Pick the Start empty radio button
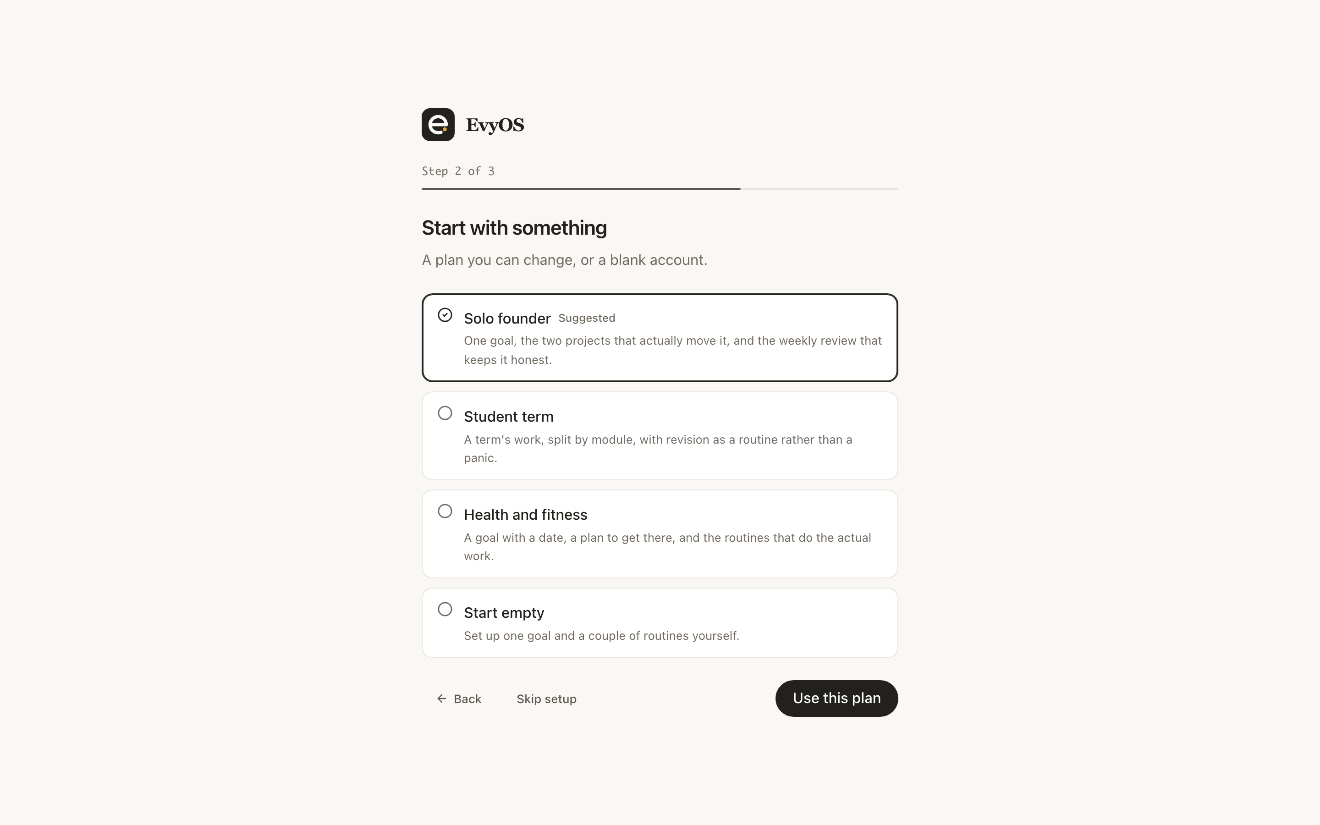This screenshot has width=1320, height=825. tap(445, 610)
